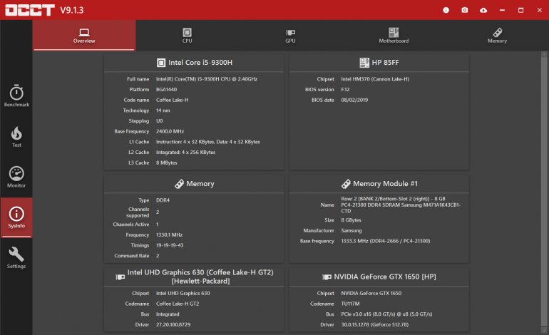Click the 'Memory Module #1' card title
This screenshot has height=335, width=549.
pos(385,184)
